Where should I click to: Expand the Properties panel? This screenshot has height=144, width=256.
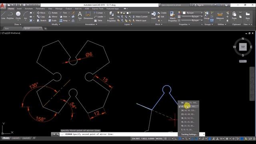coord(184,24)
